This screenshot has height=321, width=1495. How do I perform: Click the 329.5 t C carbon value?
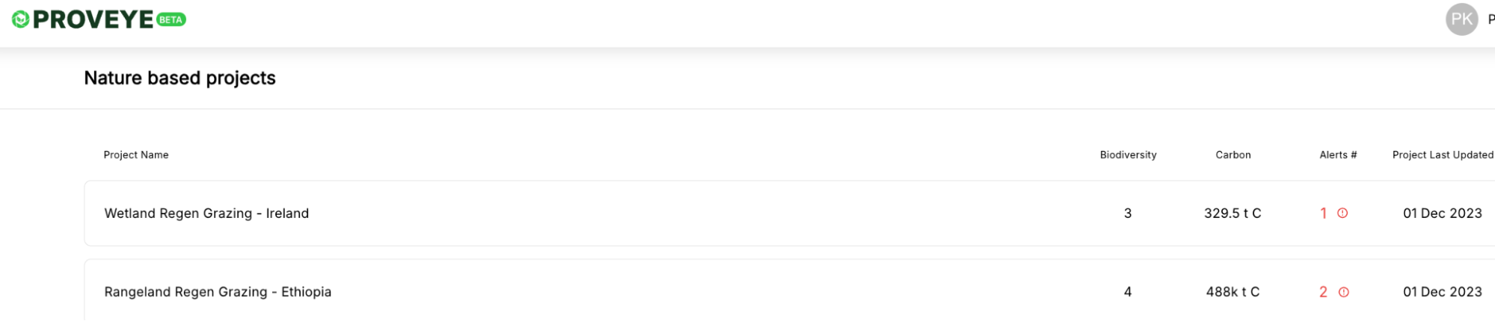[x=1232, y=214]
